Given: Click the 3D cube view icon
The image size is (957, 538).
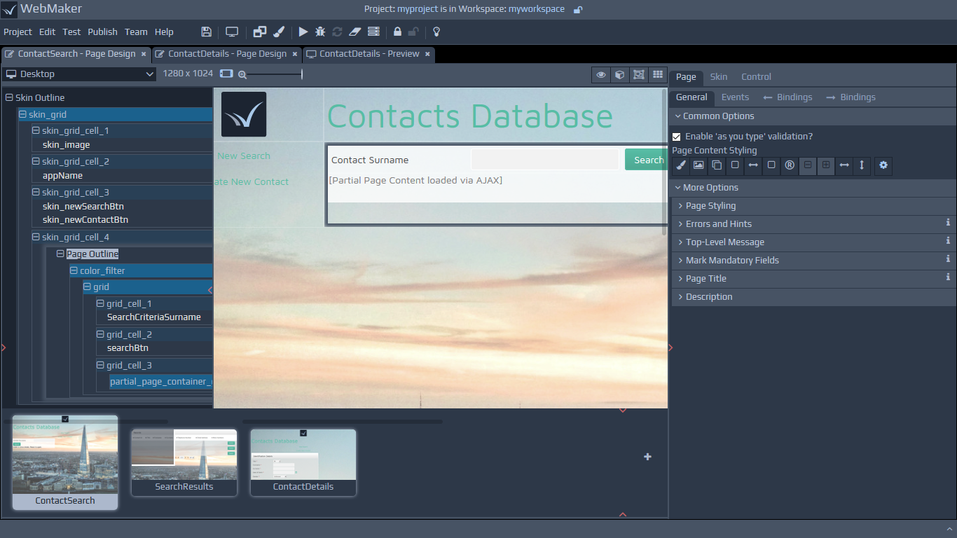Looking at the screenshot, I should click(x=619, y=74).
